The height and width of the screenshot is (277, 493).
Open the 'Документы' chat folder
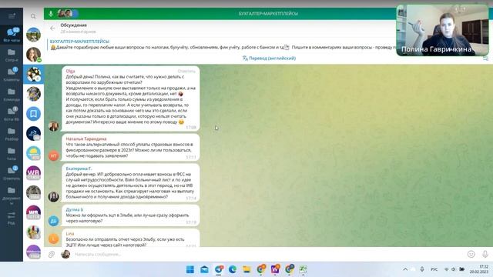(x=12, y=195)
